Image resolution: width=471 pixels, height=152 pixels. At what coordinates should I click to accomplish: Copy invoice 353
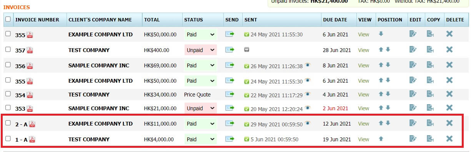click(431, 108)
